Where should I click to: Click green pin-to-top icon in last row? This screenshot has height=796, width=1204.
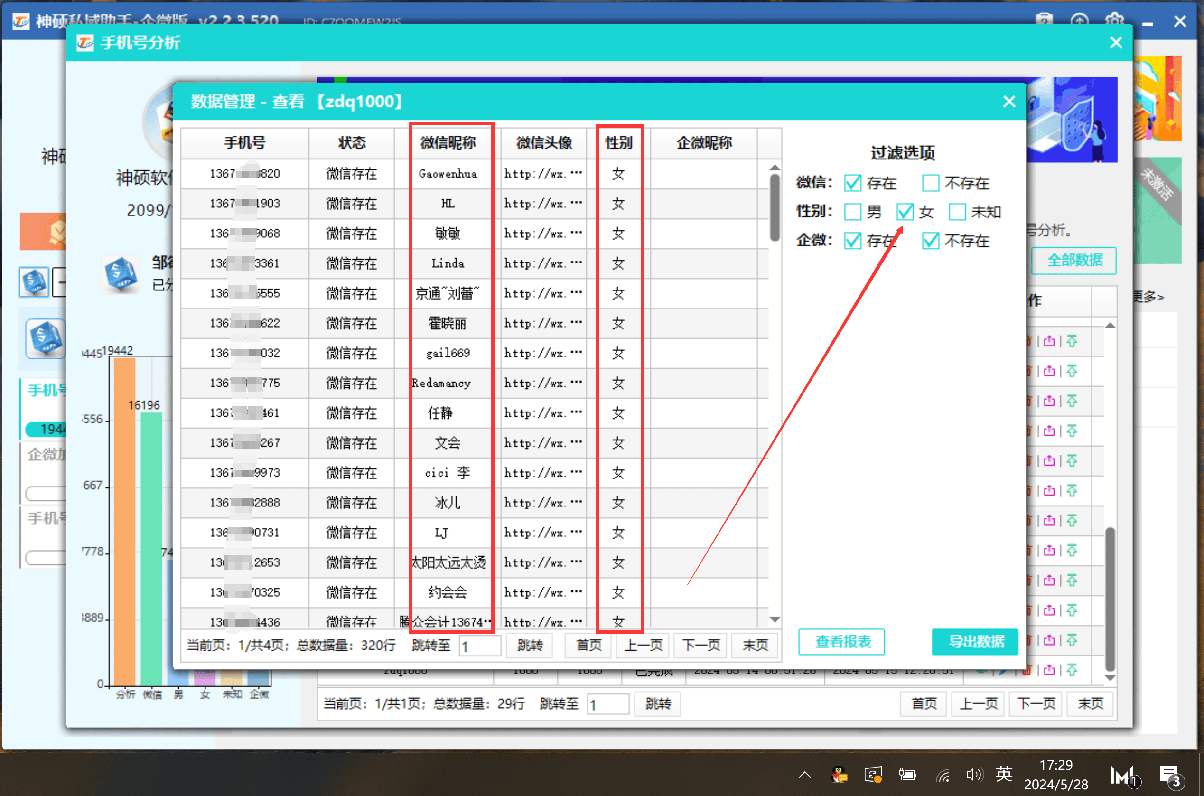(1072, 670)
